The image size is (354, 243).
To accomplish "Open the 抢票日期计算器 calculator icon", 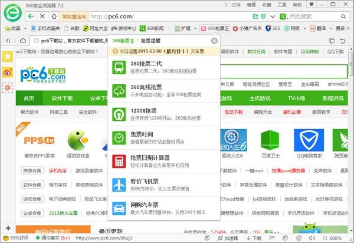I will click(119, 160).
